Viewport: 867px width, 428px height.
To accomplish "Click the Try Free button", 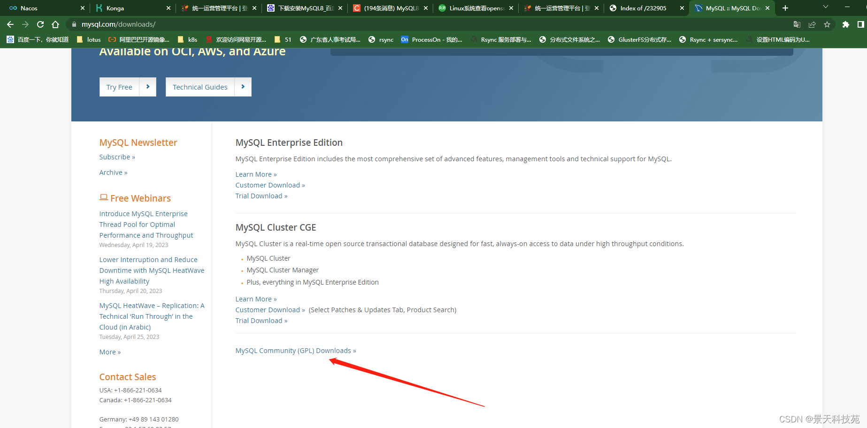I will 128,87.
